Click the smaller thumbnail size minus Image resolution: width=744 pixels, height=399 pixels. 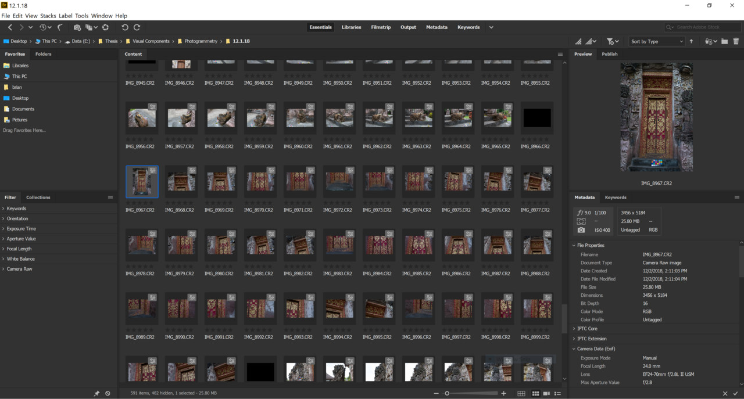click(437, 393)
